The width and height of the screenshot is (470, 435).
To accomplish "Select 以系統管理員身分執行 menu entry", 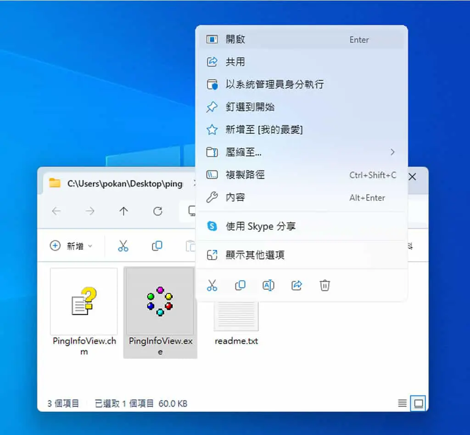I will tap(302, 85).
